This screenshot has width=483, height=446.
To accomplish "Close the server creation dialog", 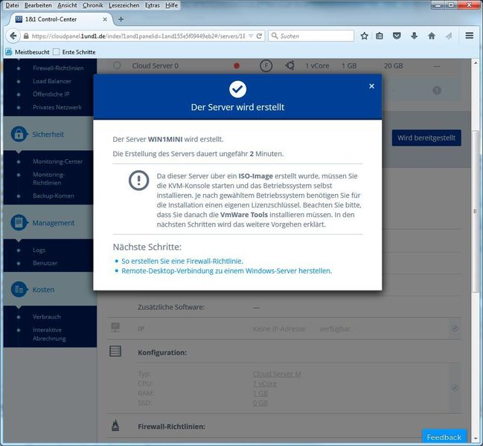I will (371, 86).
